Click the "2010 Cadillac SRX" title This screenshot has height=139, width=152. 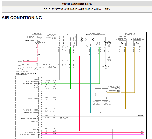[77, 4]
